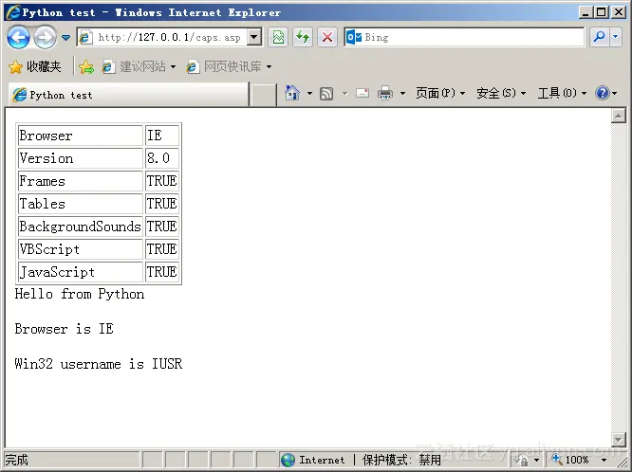Open a new blank tab
Screen dimensions: 632x472
click(263, 95)
